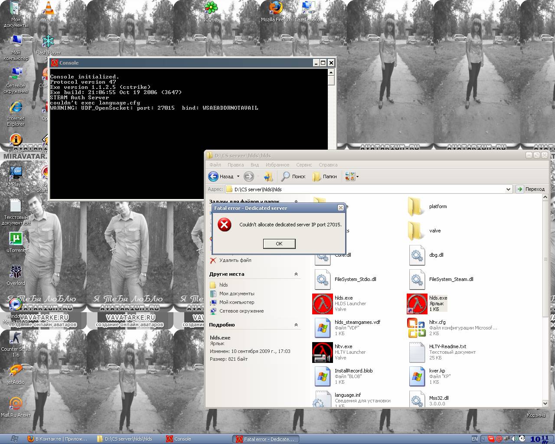Launch uTorrent desktop icon

tap(16, 242)
